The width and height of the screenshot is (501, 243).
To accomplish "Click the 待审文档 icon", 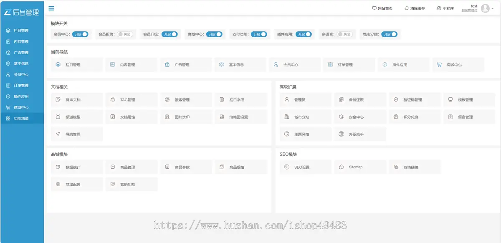I will pyautogui.click(x=58, y=100).
